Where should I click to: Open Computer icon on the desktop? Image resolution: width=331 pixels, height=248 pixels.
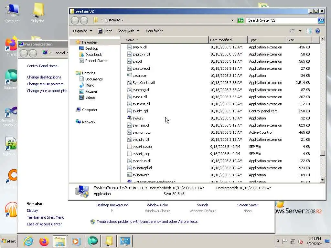tap(12, 13)
